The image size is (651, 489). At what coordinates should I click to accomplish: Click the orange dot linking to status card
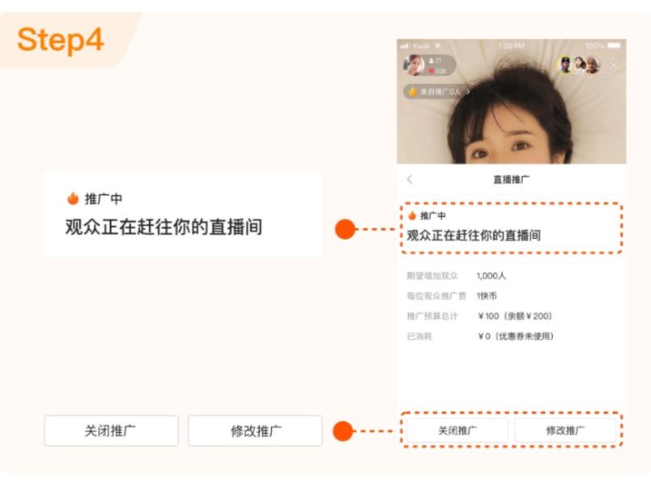click(345, 229)
